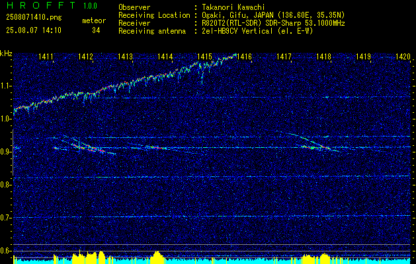Click the 0.7 kHz axis label
416x264 pixels.
6,218
